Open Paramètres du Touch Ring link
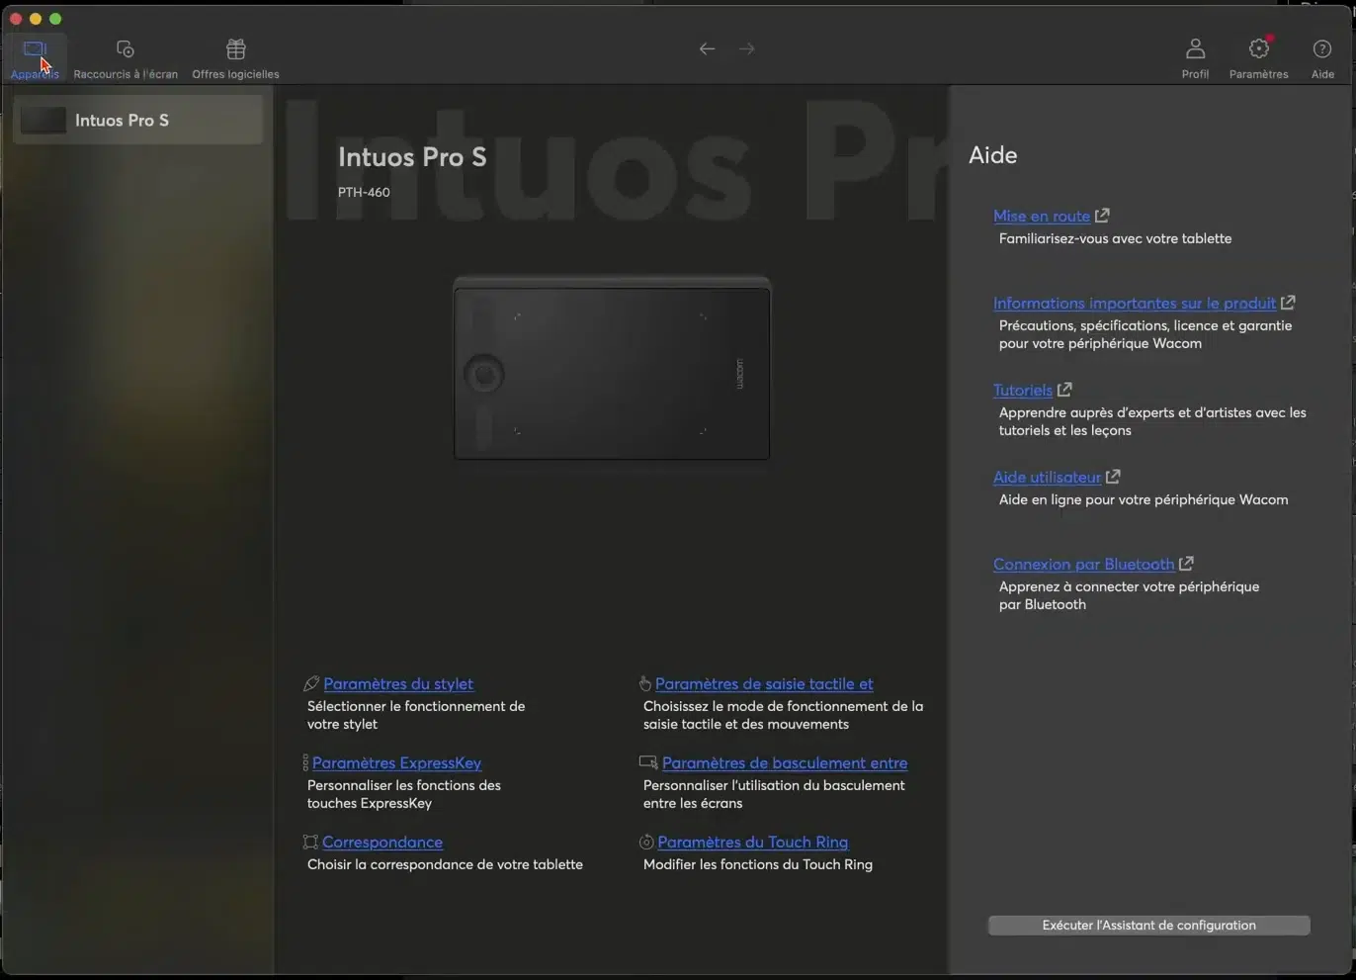Screen dimensions: 1356x980 (752, 842)
